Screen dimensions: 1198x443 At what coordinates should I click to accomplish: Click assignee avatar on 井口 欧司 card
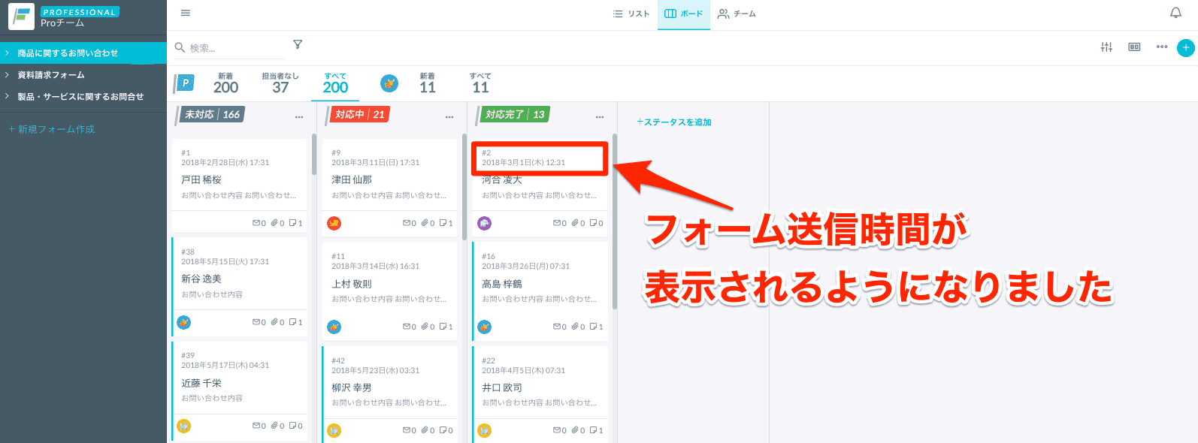(485, 430)
